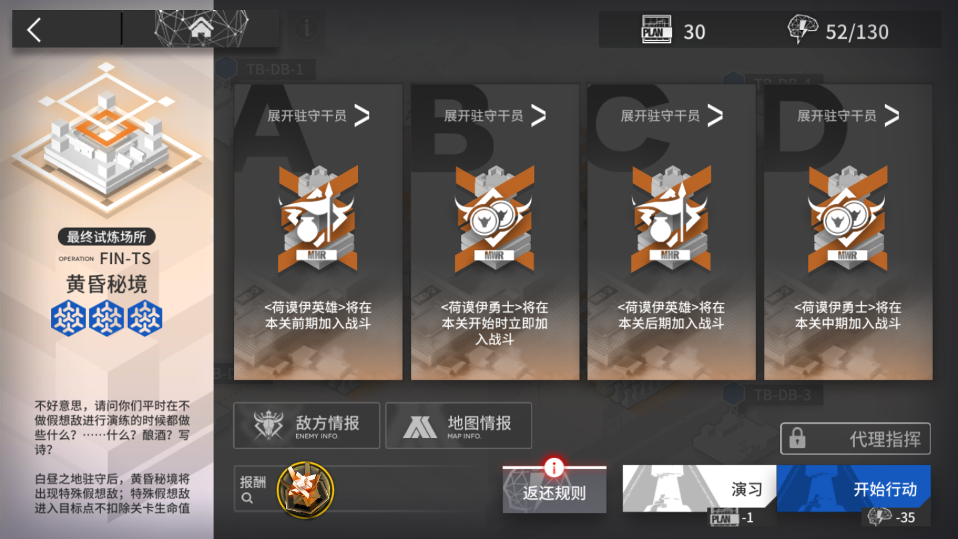Open the home icon menu
Screen dimensions: 958x539
coord(201,28)
